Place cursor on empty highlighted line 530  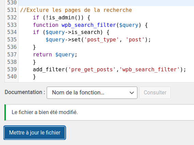(106, 3)
